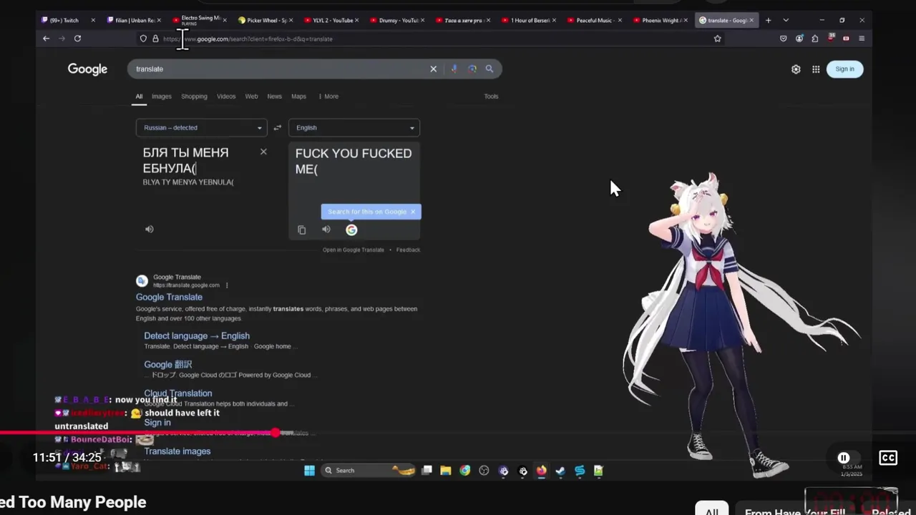Listen to the Russian source text
This screenshot has width=916, height=515.
(149, 229)
